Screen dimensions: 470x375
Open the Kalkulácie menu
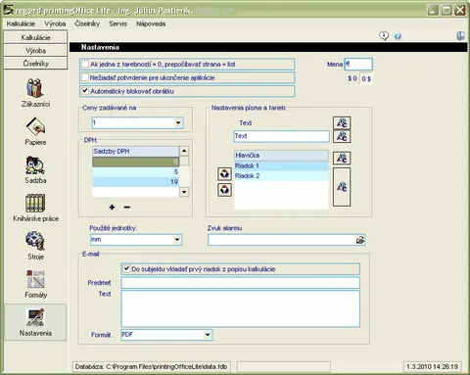(x=21, y=23)
